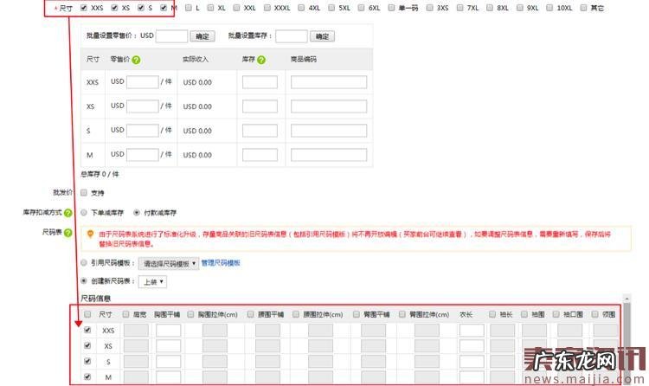This screenshot has height=386, width=649.
Task: Open the 库存 column help icon
Action: click(x=261, y=60)
